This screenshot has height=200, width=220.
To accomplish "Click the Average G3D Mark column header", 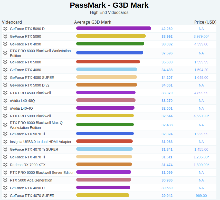I will tap(93, 22).
